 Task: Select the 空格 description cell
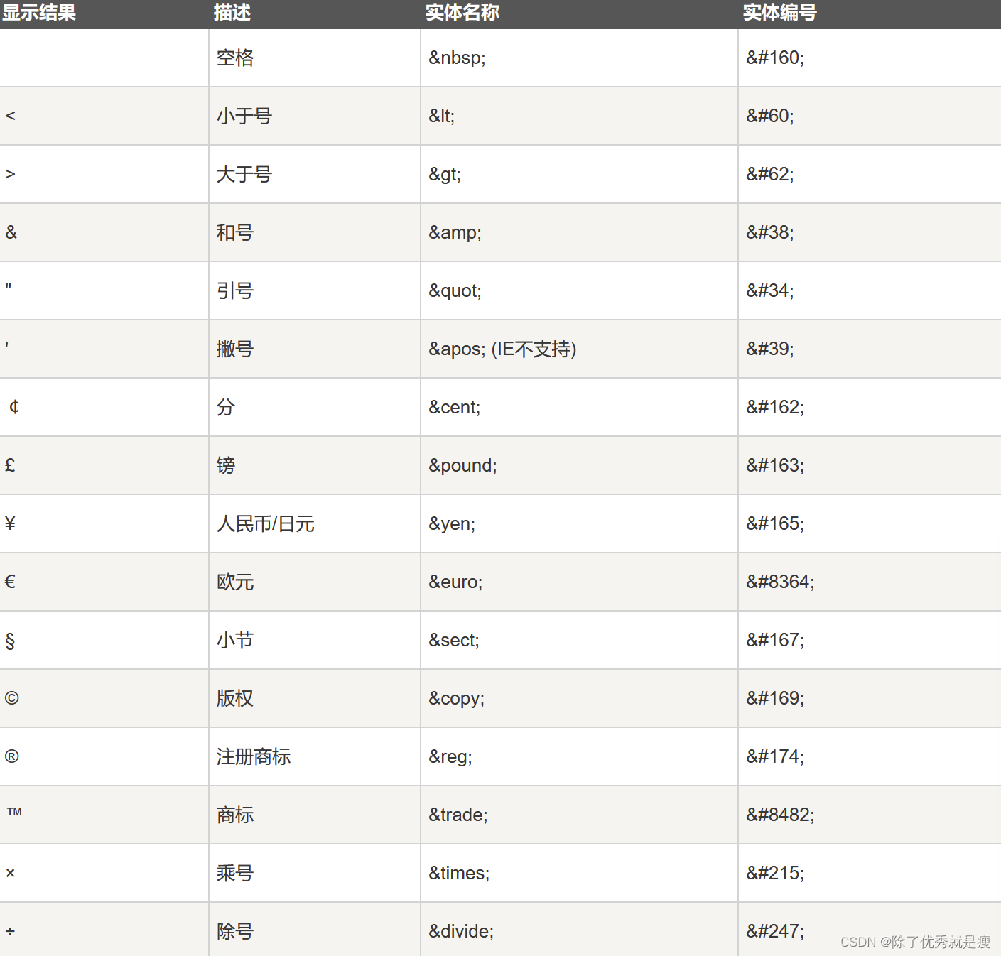point(235,58)
